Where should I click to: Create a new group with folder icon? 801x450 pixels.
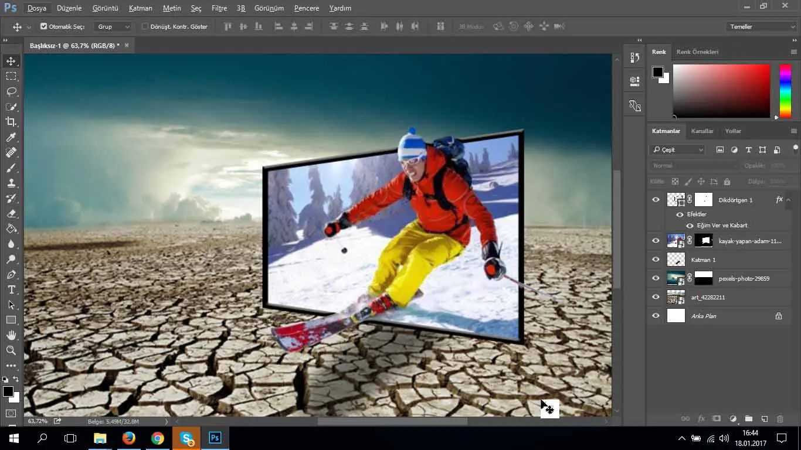click(x=749, y=419)
